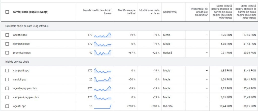Tick the checkbox next to "servicii ppc"
The image size is (258, 111).
click(x=7, y=79)
